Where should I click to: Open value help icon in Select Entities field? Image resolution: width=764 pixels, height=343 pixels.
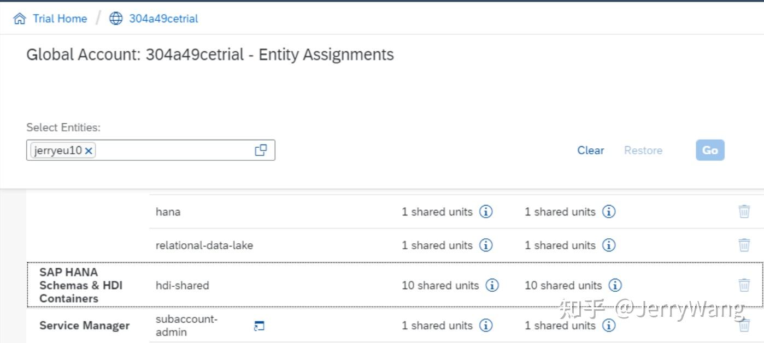(x=261, y=151)
